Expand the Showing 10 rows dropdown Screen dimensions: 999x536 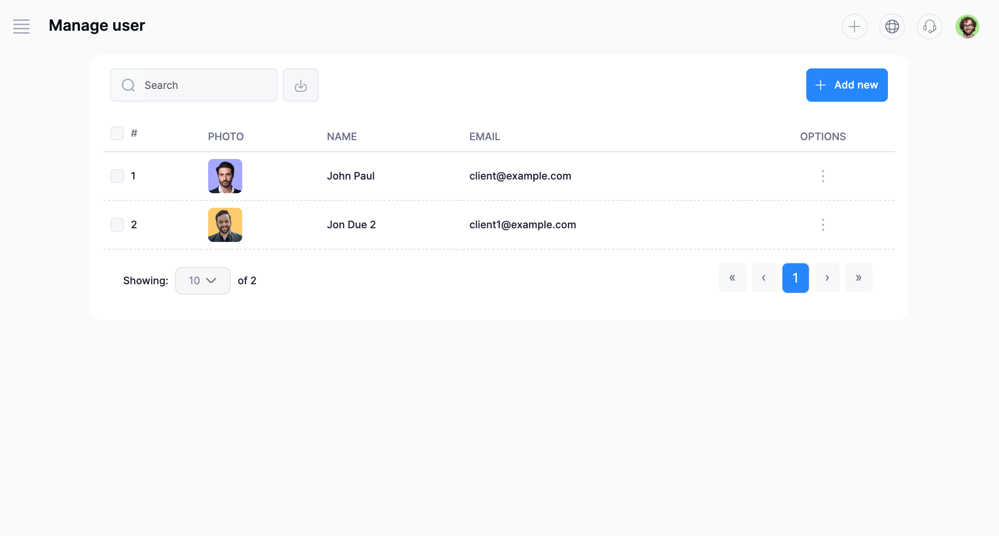click(203, 281)
